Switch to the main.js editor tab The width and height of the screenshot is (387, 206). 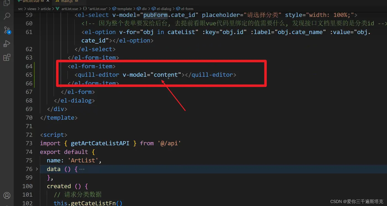pyautogui.click(x=67, y=1)
